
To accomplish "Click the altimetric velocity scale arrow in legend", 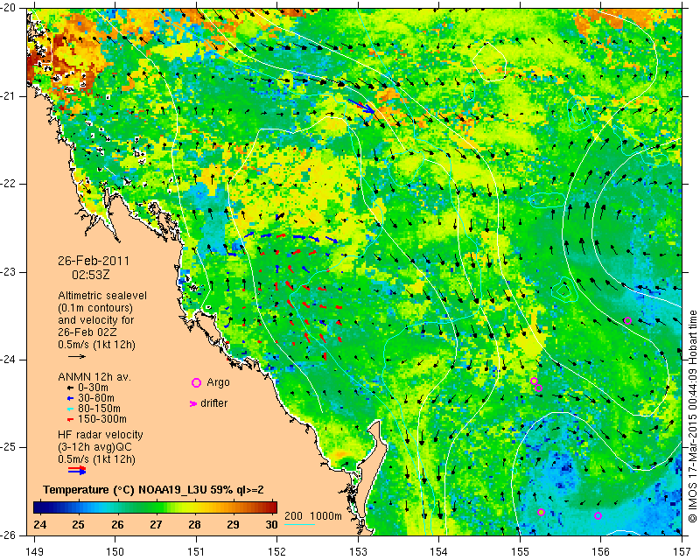I will pyautogui.click(x=77, y=357).
